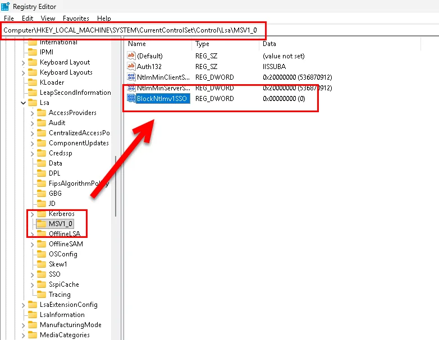Select the Tracing key label

60,295
